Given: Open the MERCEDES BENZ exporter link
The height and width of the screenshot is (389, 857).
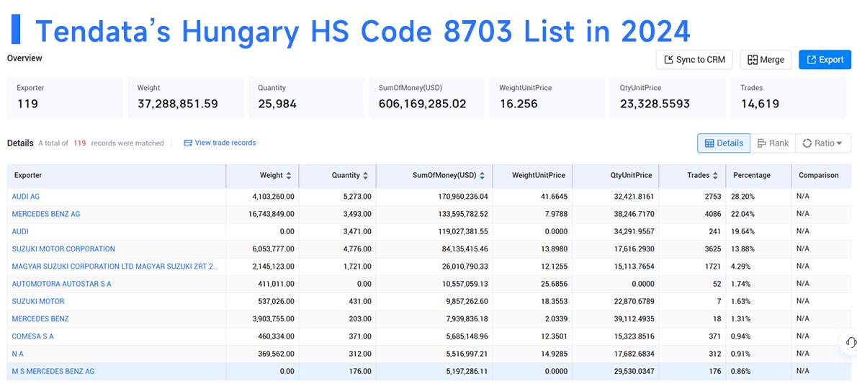Looking at the screenshot, I should coord(40,319).
